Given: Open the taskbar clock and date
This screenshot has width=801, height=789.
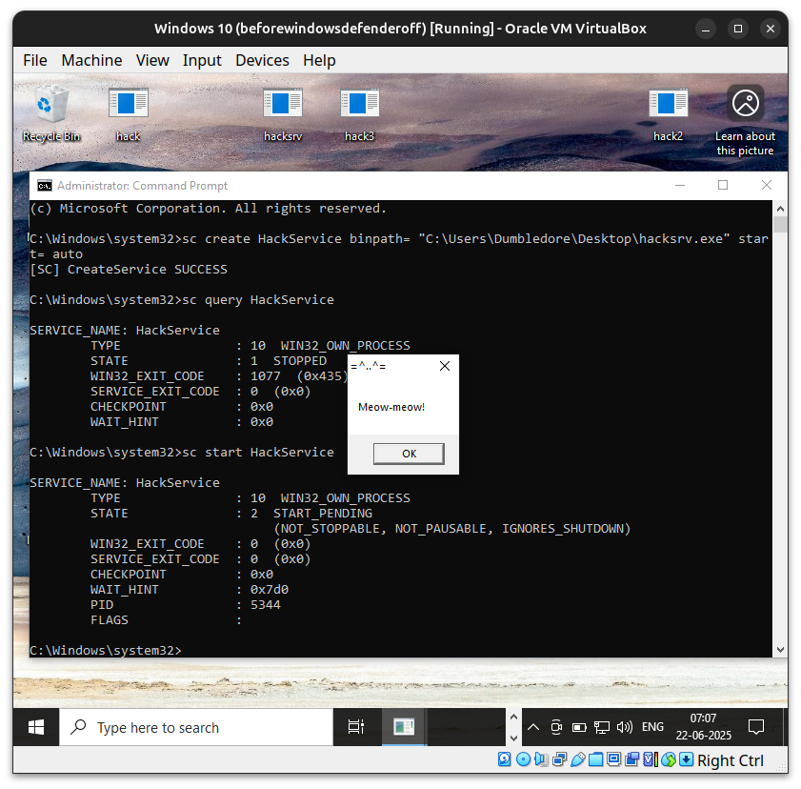Looking at the screenshot, I should pyautogui.click(x=704, y=727).
